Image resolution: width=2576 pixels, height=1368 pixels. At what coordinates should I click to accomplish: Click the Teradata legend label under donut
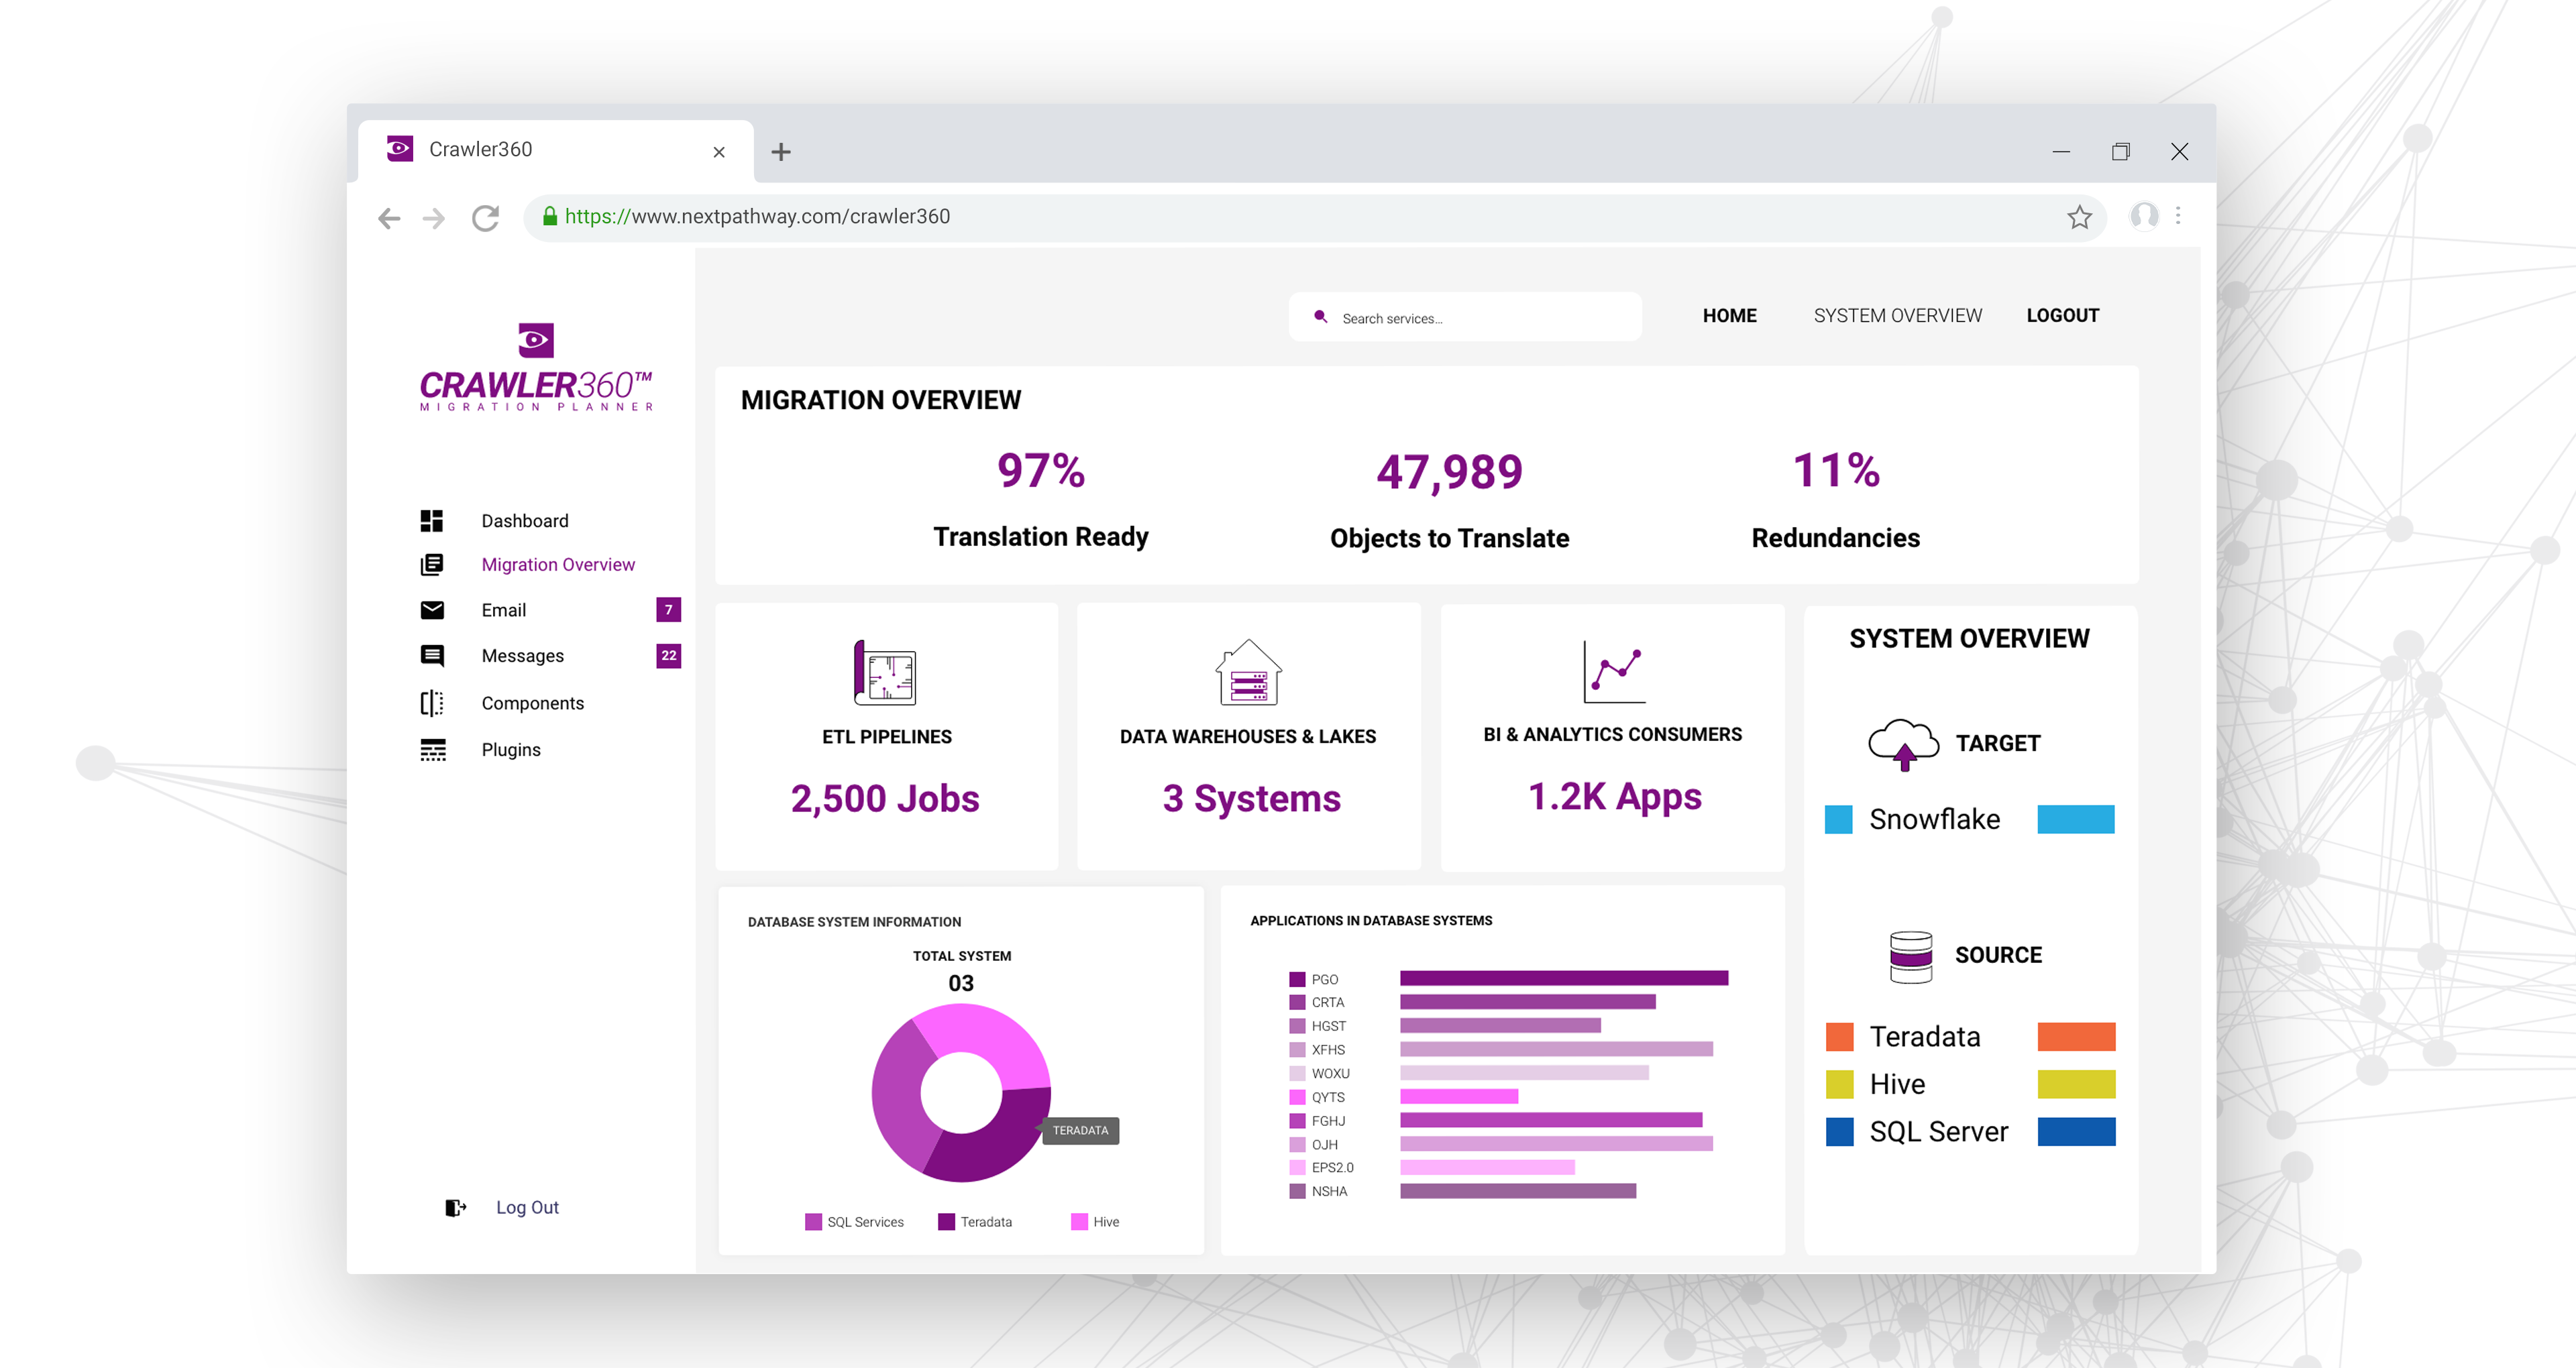(986, 1222)
